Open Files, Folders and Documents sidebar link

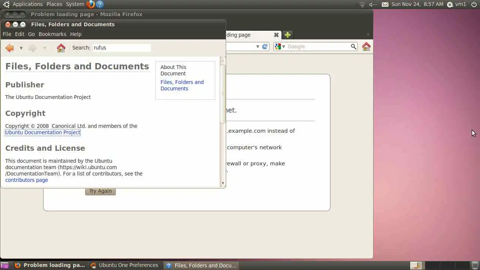182,85
